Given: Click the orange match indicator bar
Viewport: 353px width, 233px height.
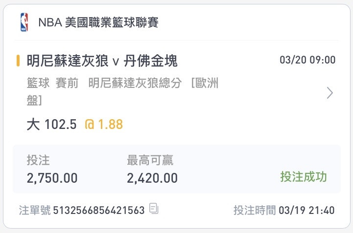Looking at the screenshot, I should pyautogui.click(x=18, y=61).
